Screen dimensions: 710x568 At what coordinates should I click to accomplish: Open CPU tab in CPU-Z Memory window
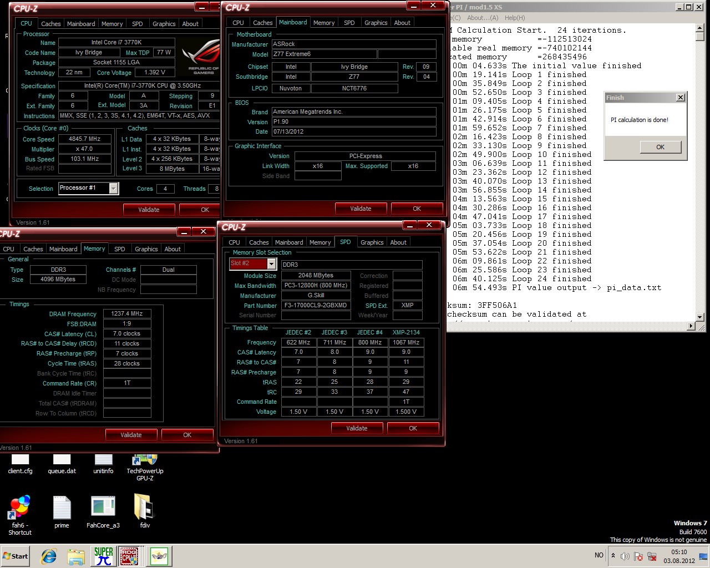coord(9,249)
